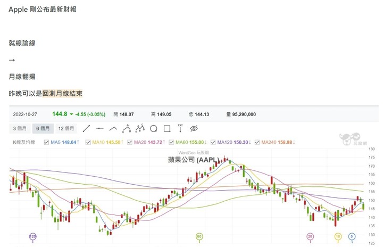Click the highlighted text 回測月線結束
Image resolution: width=383 pixels, height=247 pixels.
point(62,93)
